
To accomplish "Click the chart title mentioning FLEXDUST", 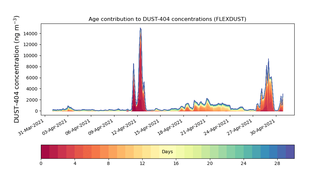I will tap(167, 19).
